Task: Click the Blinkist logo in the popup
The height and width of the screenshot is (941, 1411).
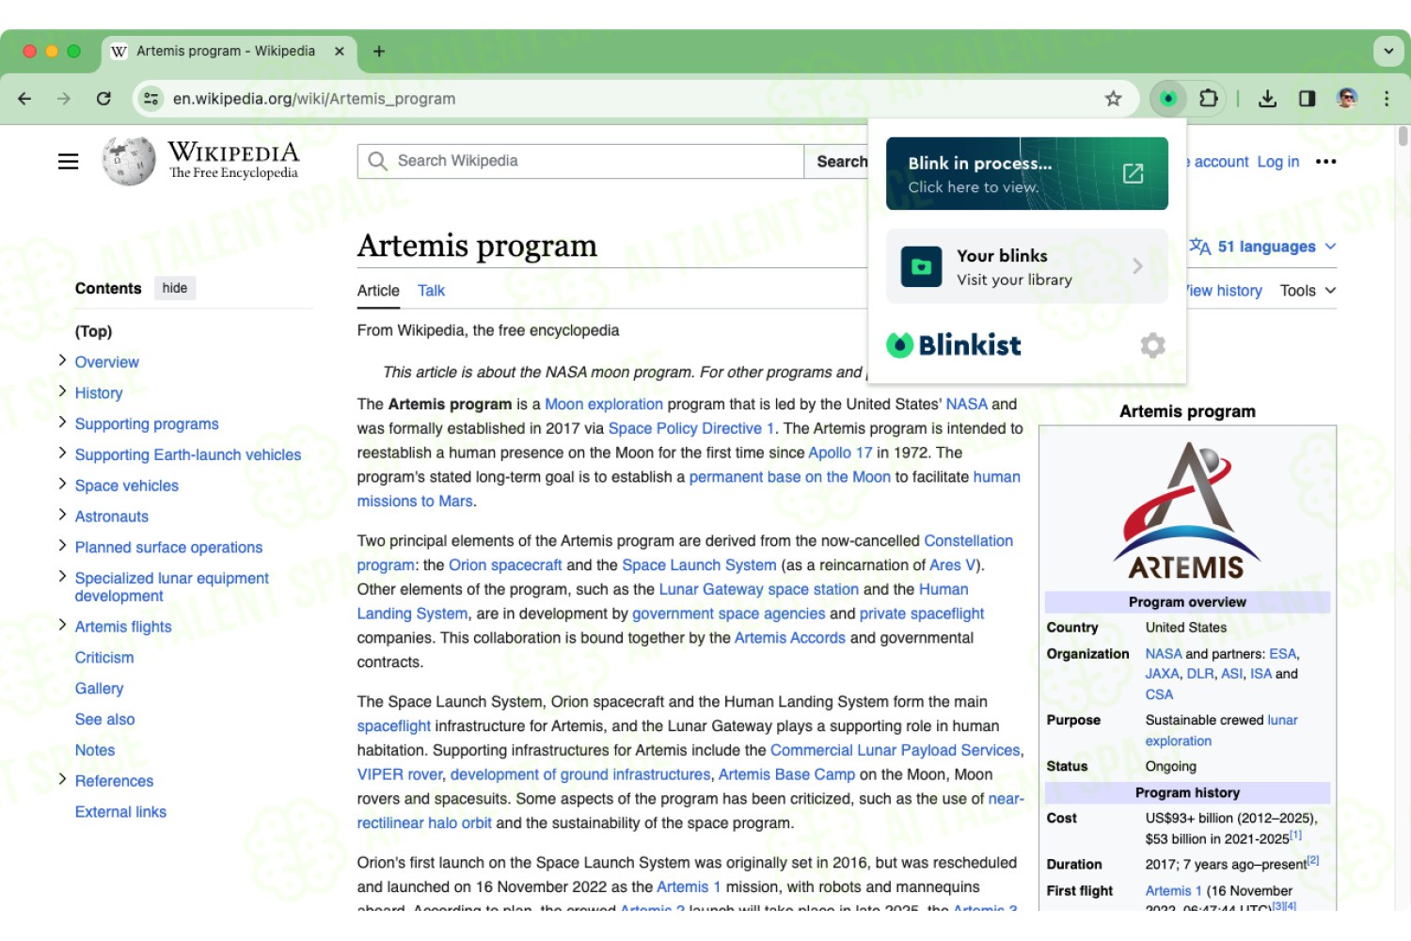Action: tap(954, 345)
